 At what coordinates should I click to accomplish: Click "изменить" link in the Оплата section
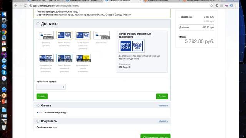click(163, 105)
